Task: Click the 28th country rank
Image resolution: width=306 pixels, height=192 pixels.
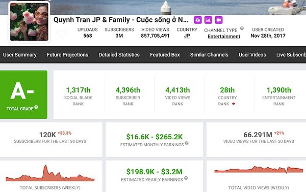Action: point(227,90)
